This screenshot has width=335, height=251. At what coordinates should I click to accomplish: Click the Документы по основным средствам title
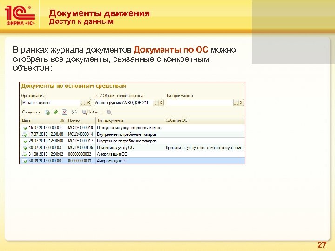74,86
